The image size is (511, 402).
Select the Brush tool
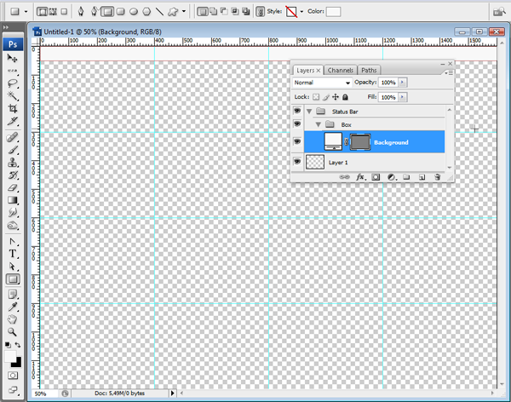point(13,150)
